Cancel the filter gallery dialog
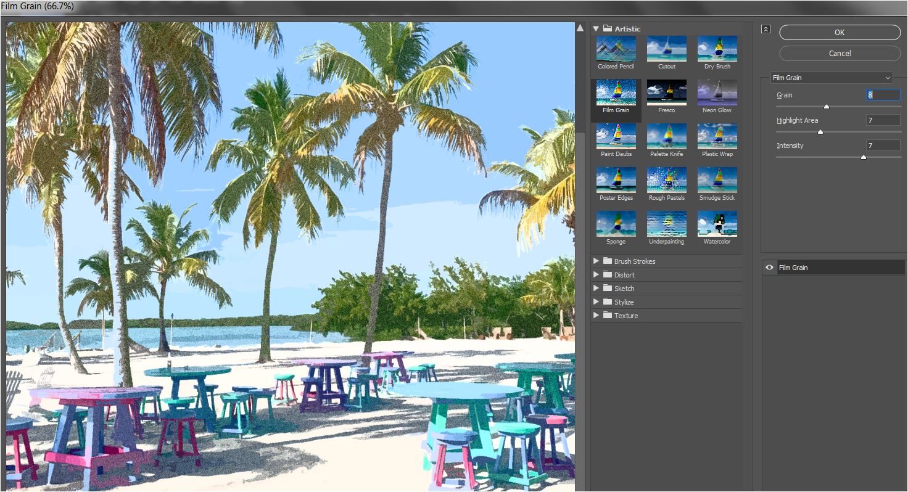908x492 pixels. coord(840,54)
